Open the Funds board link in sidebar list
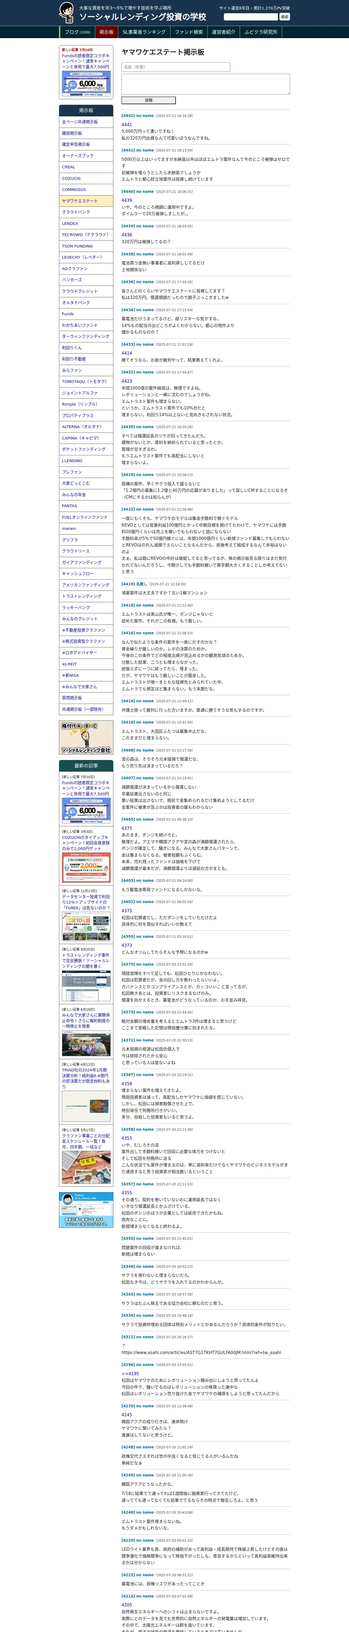349x1632 pixels. click(x=86, y=314)
